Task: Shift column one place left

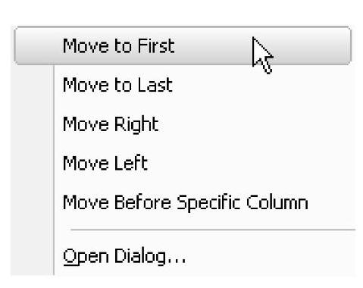Action: (x=182, y=163)
